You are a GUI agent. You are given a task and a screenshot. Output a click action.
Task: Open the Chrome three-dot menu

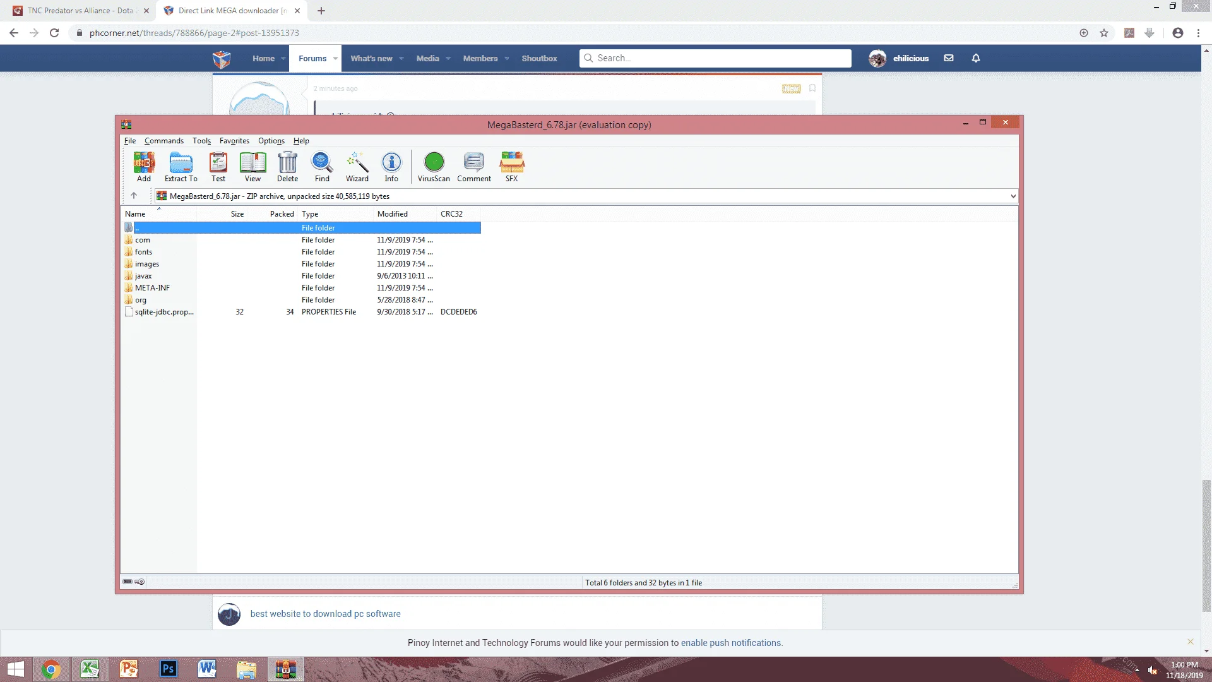pos(1198,33)
